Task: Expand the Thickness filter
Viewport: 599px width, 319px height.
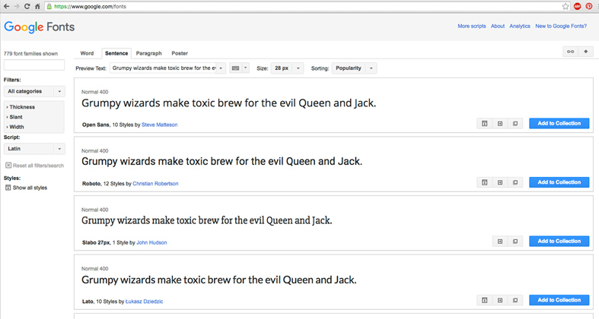Action: tap(21, 107)
